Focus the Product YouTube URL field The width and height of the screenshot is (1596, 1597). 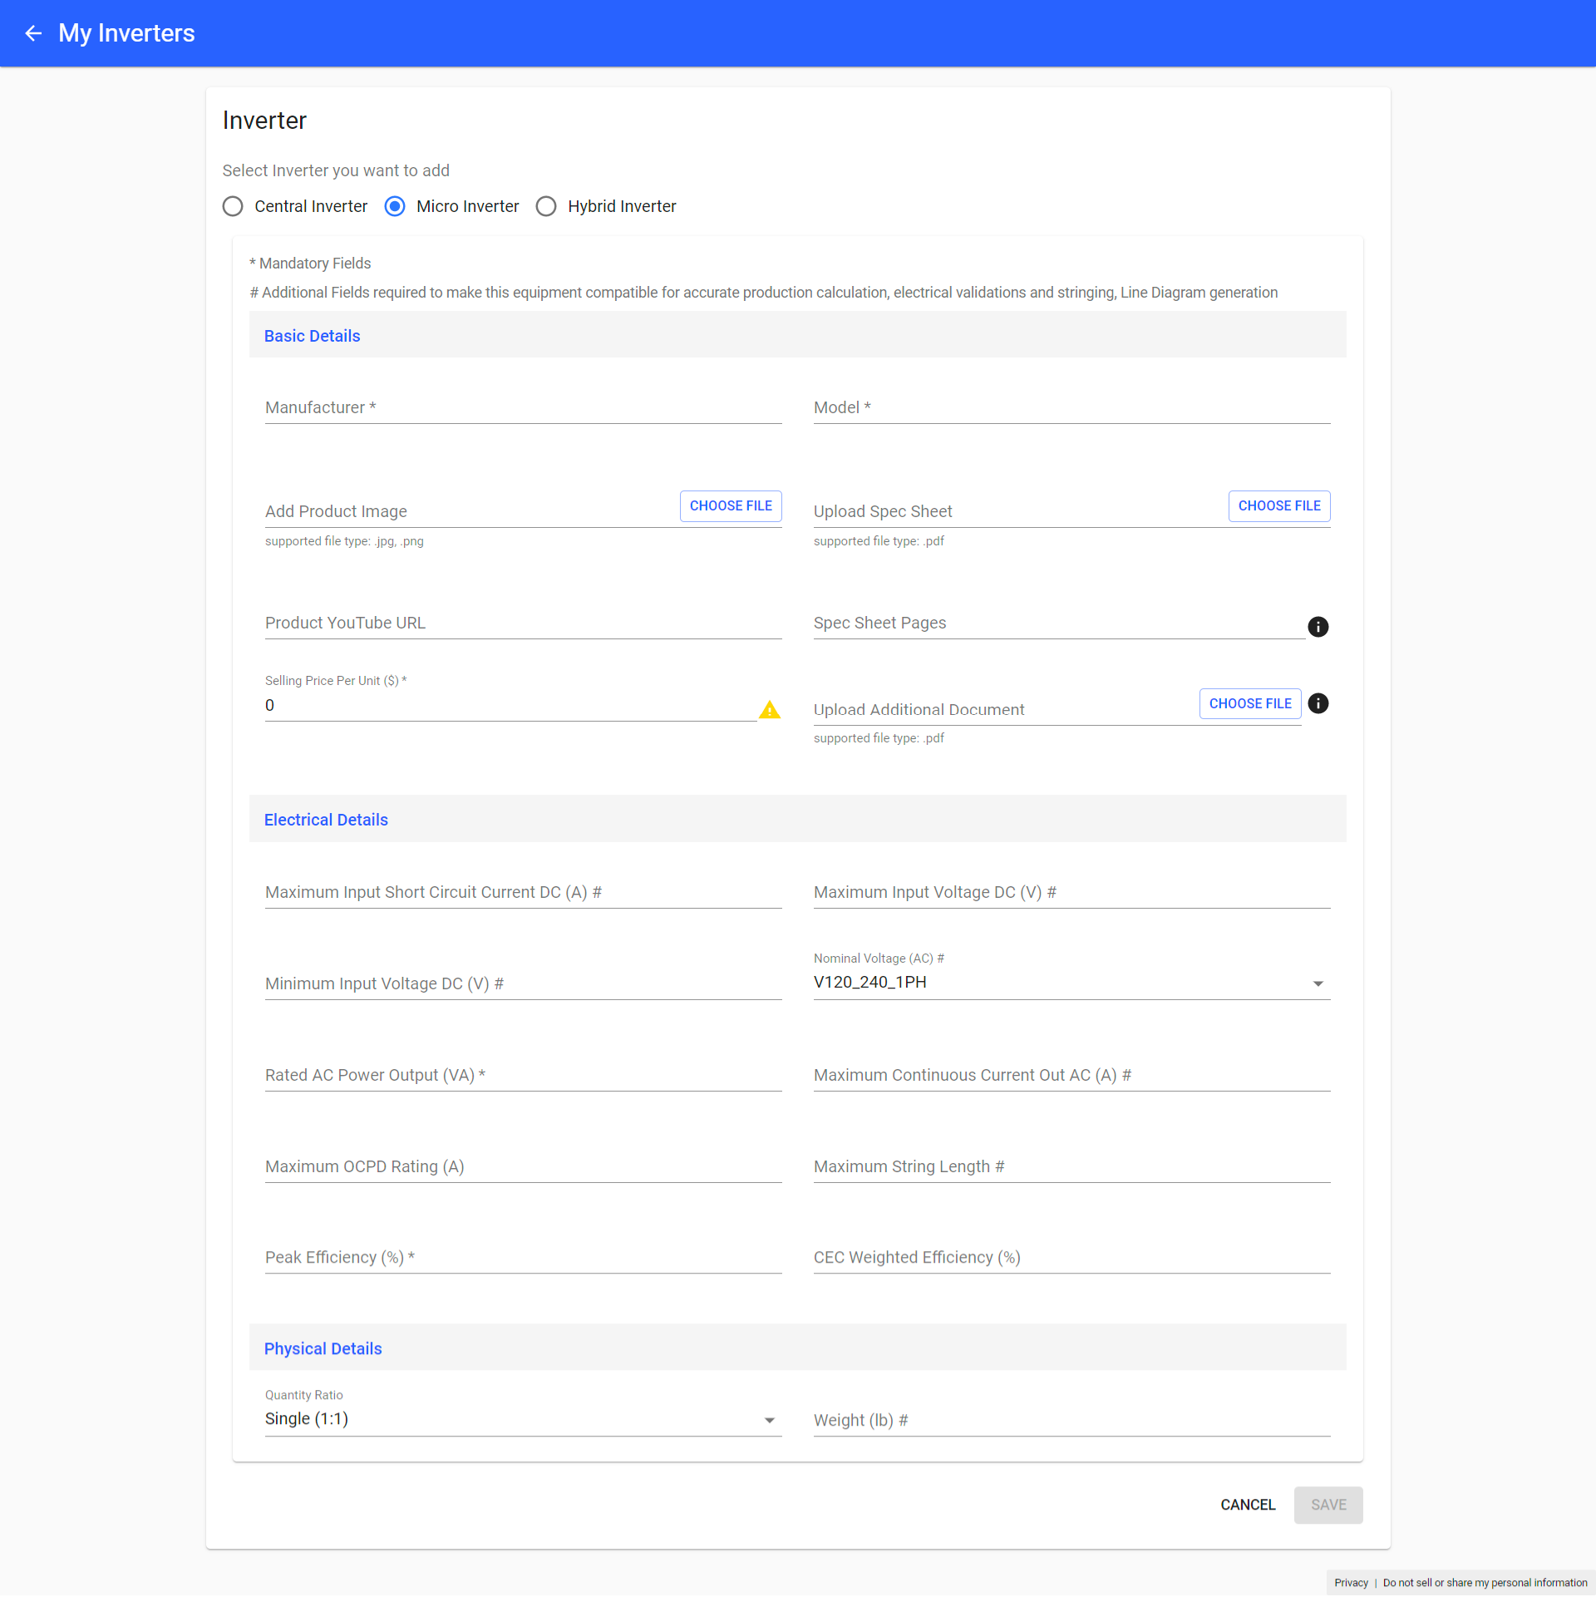tap(522, 624)
